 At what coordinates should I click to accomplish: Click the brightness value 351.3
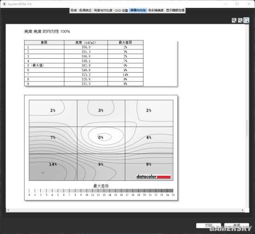[86, 52]
